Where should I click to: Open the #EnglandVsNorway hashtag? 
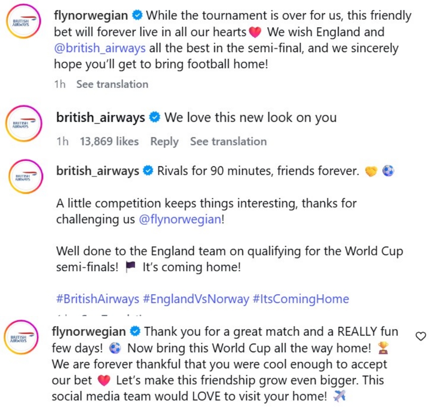point(196,299)
